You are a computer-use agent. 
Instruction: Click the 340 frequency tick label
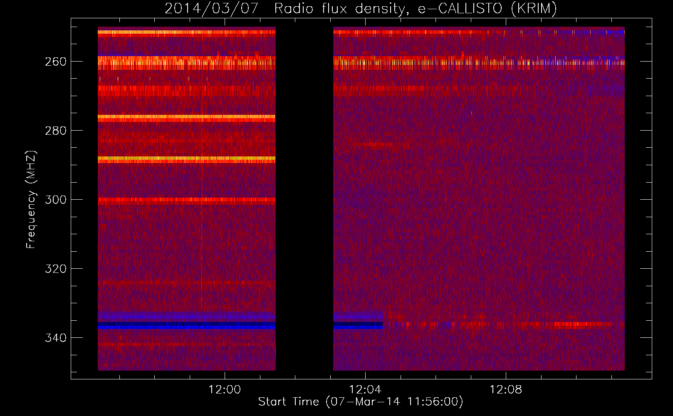coord(56,338)
